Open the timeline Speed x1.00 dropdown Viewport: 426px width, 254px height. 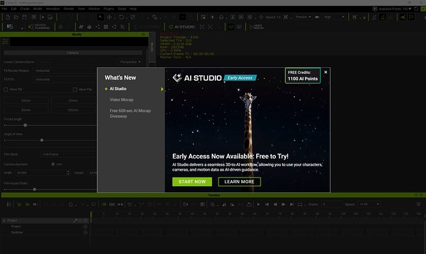tap(369, 204)
